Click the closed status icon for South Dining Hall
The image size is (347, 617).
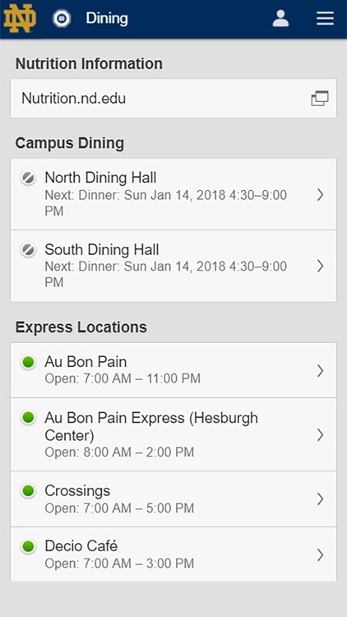click(28, 250)
